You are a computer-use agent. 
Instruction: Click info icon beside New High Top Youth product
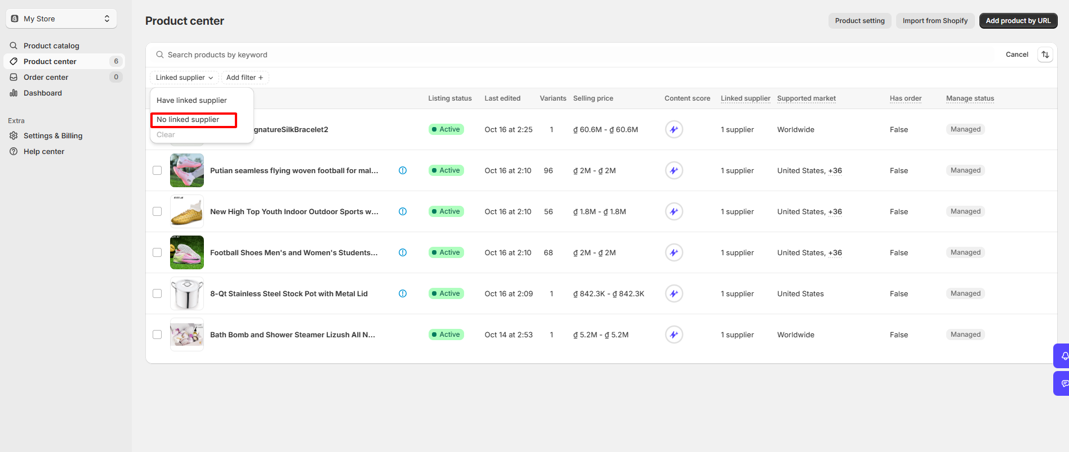pyautogui.click(x=403, y=211)
